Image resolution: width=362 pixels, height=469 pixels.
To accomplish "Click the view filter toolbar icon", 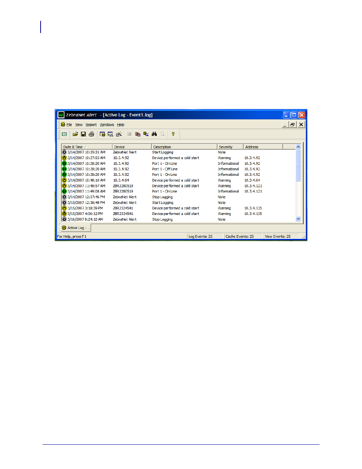I will 110,134.
